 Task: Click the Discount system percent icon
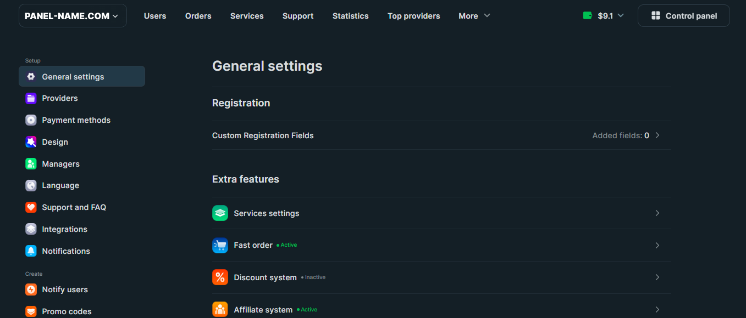220,277
